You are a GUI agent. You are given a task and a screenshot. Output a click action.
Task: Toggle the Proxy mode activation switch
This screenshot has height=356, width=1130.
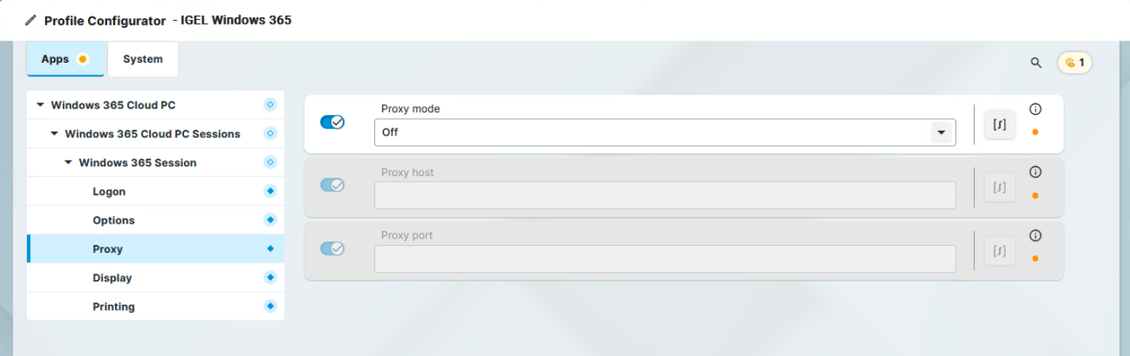pos(332,122)
